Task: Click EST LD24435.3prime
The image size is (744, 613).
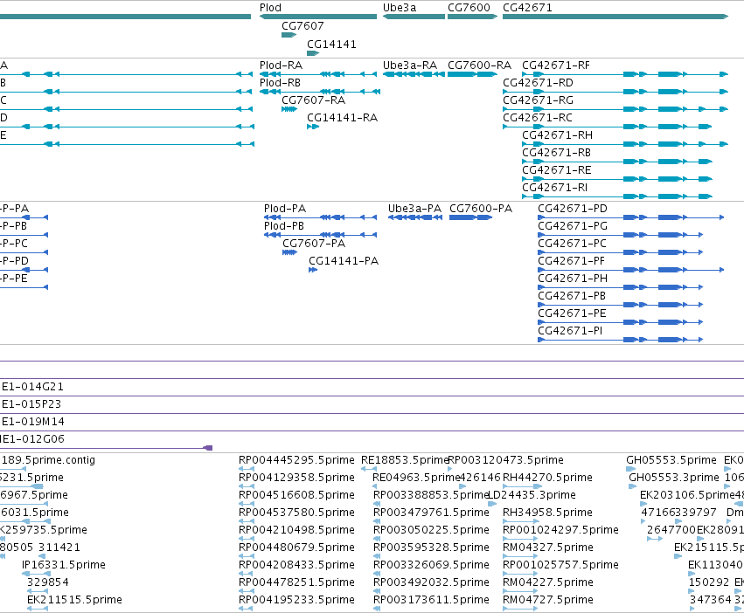Action: pyautogui.click(x=532, y=495)
